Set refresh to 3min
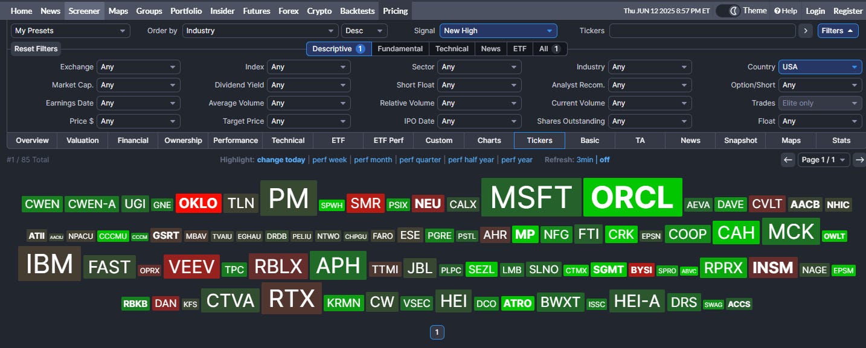866x348 pixels. 585,160
